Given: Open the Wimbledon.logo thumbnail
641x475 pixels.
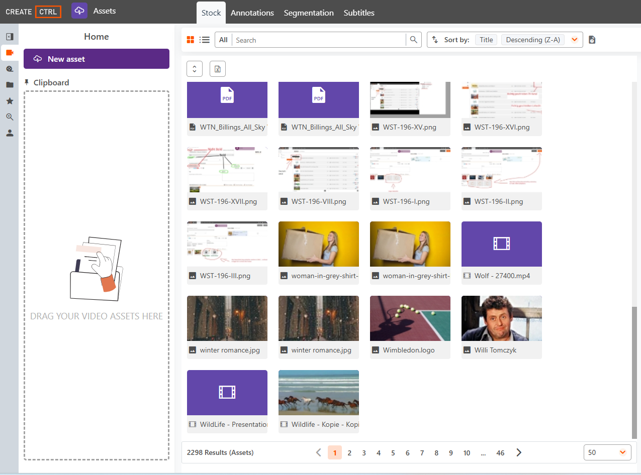Looking at the screenshot, I should click(410, 318).
